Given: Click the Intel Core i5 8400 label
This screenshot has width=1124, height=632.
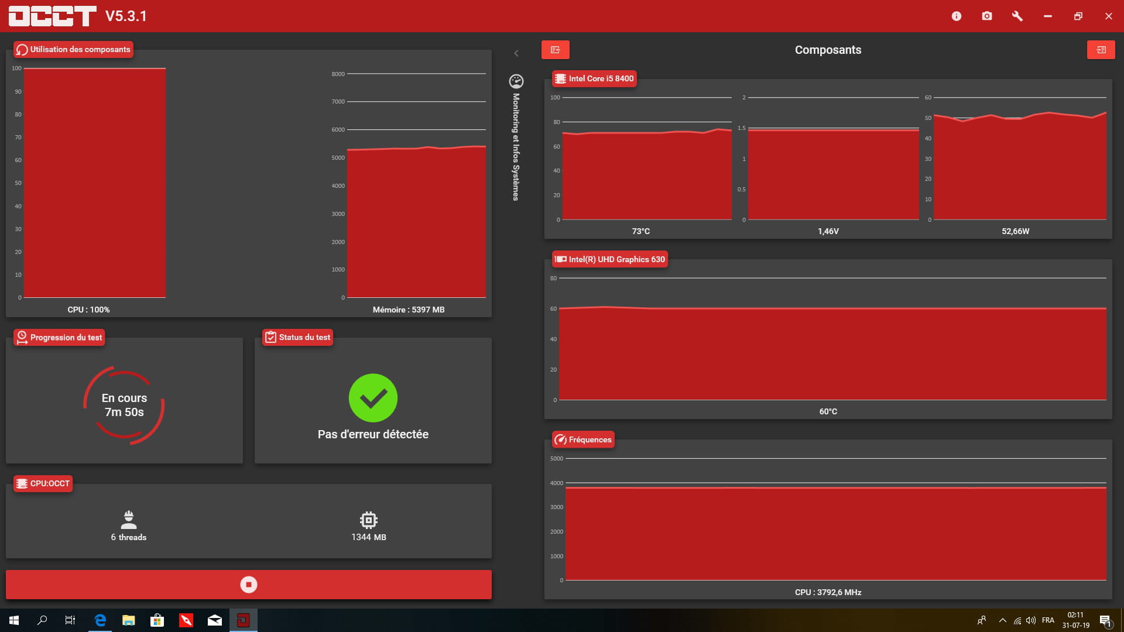Looking at the screenshot, I should [594, 78].
